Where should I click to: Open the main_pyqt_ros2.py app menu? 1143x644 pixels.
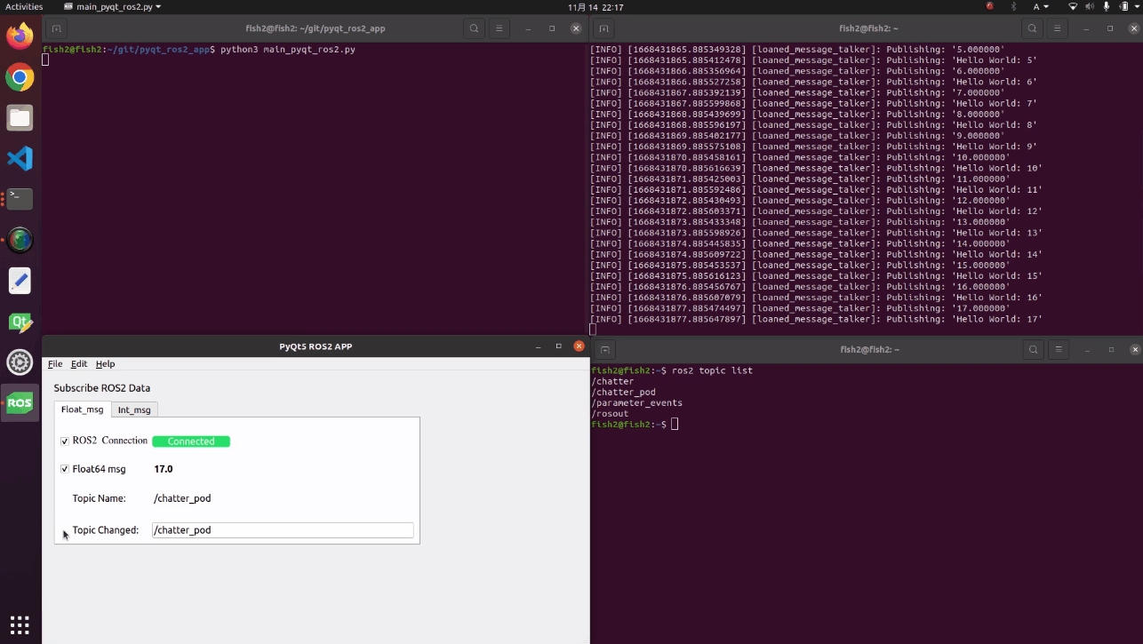tap(112, 6)
